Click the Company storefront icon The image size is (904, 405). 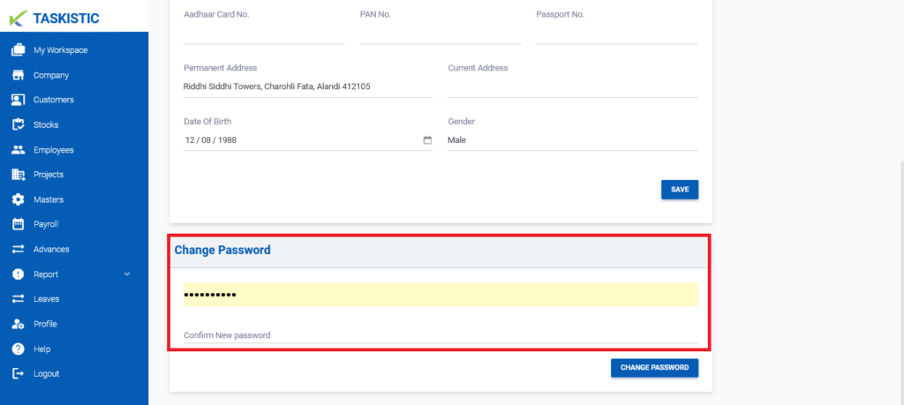point(18,75)
